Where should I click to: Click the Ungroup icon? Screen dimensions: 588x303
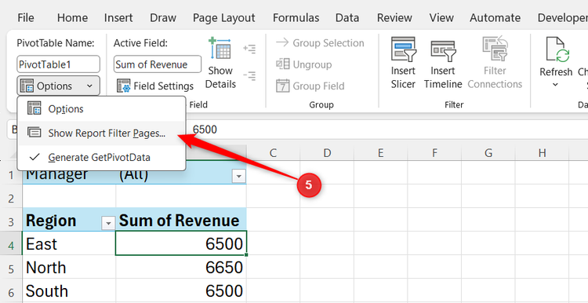pos(282,64)
